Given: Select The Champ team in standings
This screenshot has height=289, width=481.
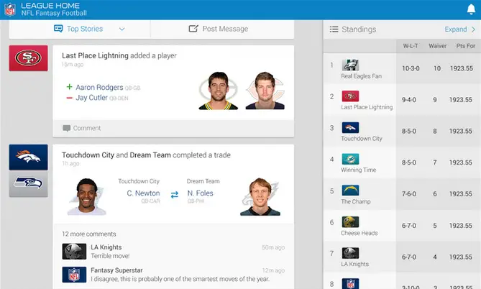Looking at the screenshot, I should [356, 201].
